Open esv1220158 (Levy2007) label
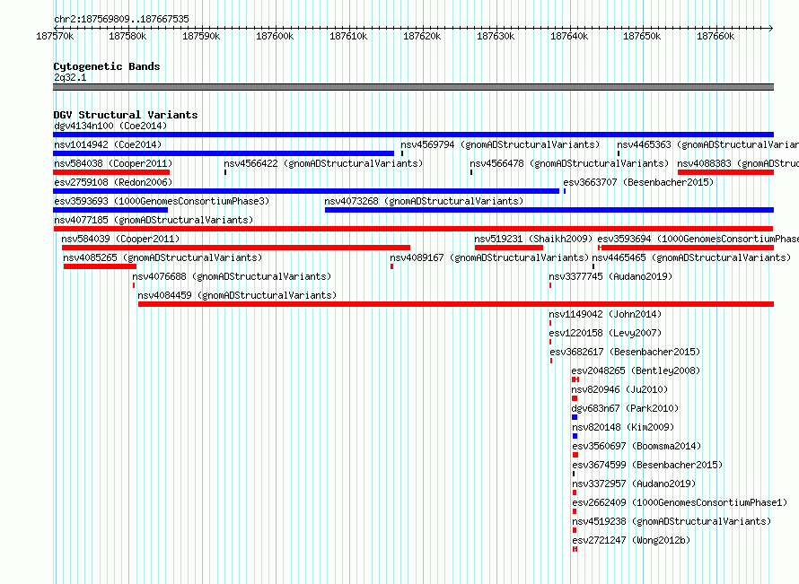Viewport: 799px width, 584px height. coord(605,333)
